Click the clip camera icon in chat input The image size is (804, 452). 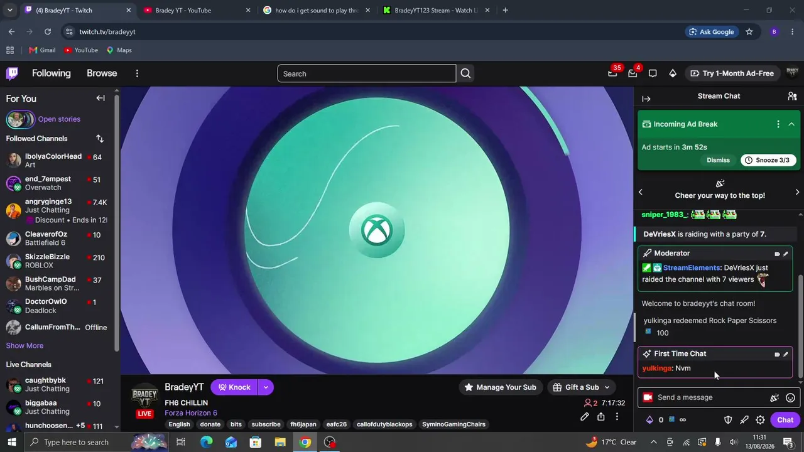[x=648, y=397]
